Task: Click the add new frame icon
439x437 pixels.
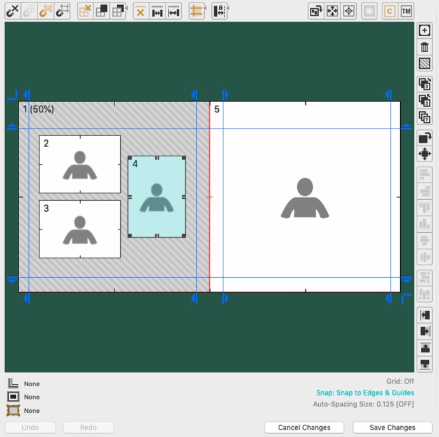Action: (x=424, y=31)
